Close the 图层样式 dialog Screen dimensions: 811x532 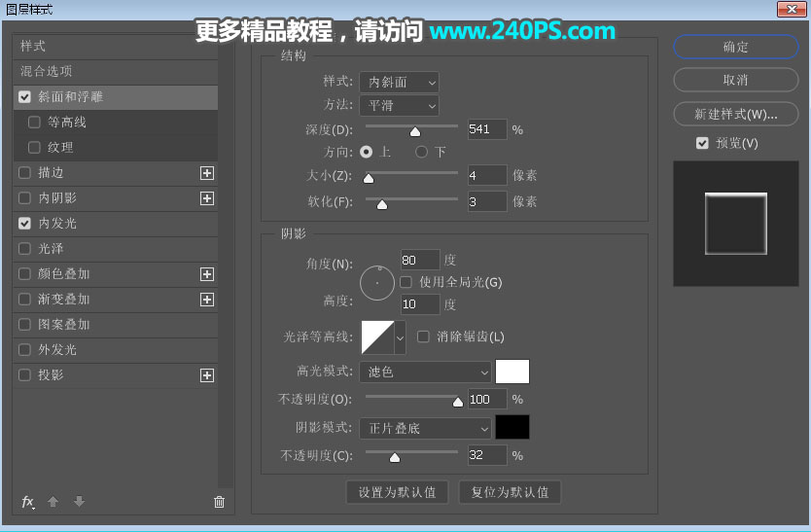pos(792,9)
